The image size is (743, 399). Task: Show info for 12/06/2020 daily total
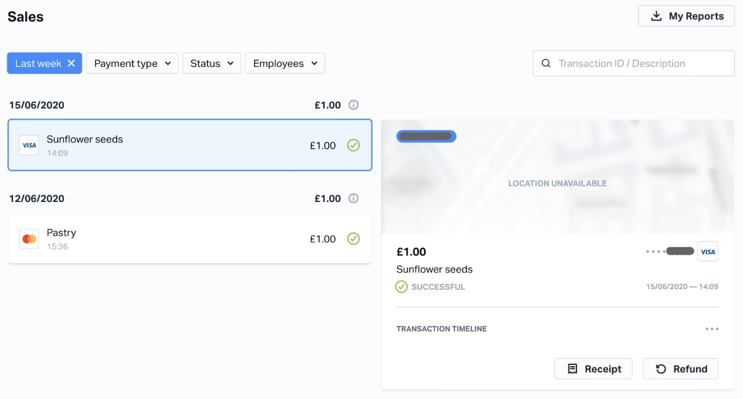coord(354,199)
